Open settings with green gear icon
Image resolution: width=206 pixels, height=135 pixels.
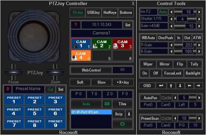point(122,124)
